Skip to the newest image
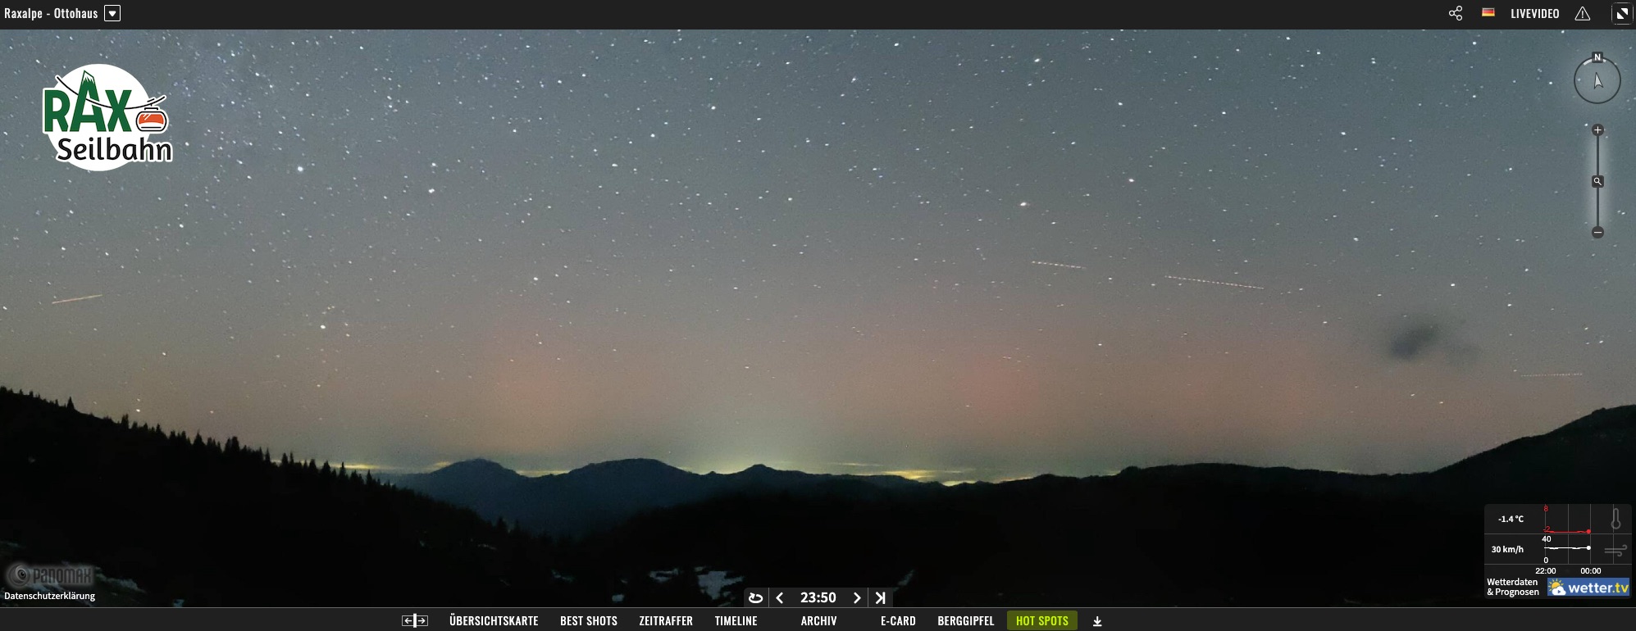This screenshot has height=631, width=1636. coord(881,598)
